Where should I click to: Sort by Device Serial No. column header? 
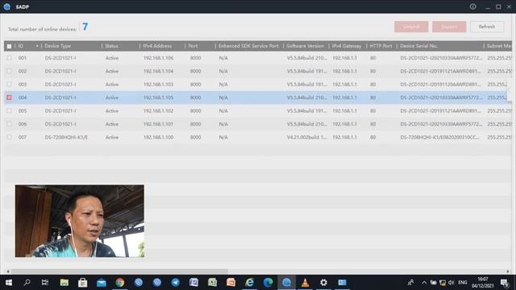(x=418, y=46)
